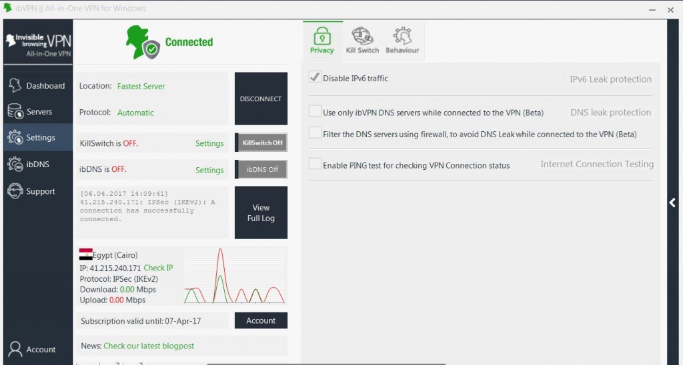This screenshot has height=365, width=683.
Task: Minimize the ibVPN window
Action: point(652,9)
